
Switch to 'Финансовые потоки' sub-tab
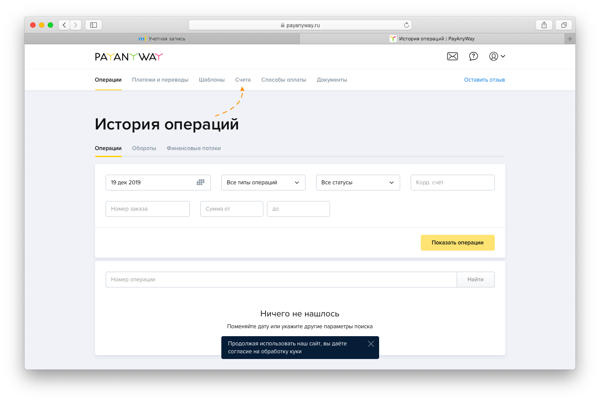click(194, 148)
